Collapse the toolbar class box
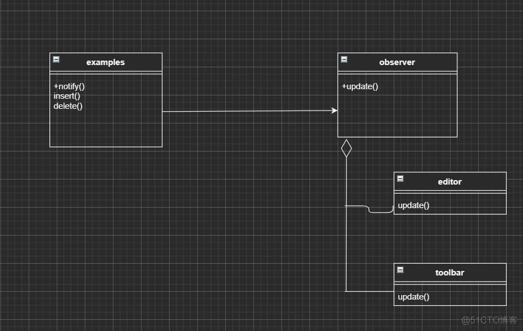 [400, 270]
